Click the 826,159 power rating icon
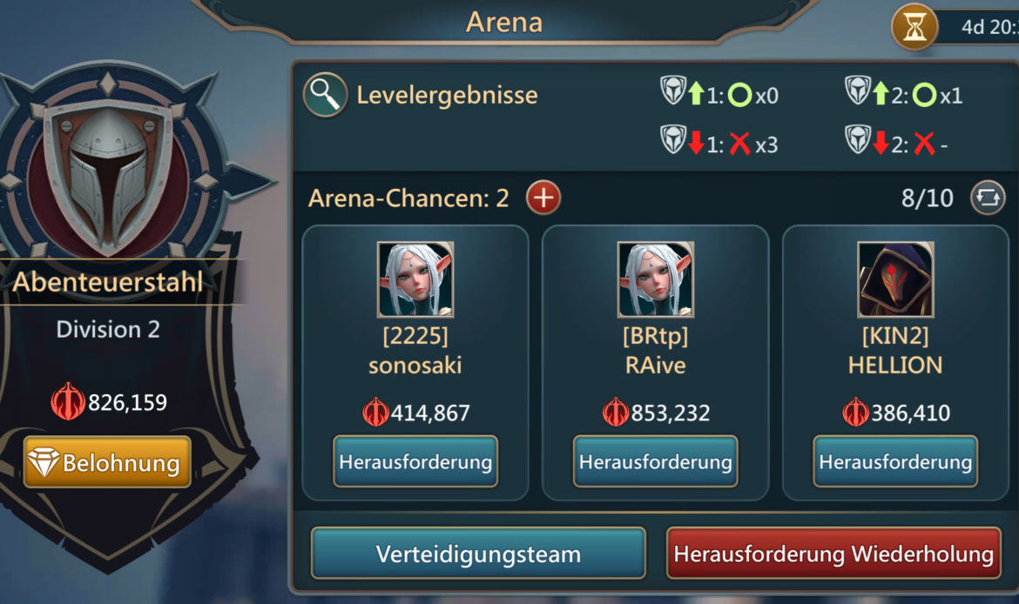The image size is (1019, 604). pyautogui.click(x=68, y=402)
